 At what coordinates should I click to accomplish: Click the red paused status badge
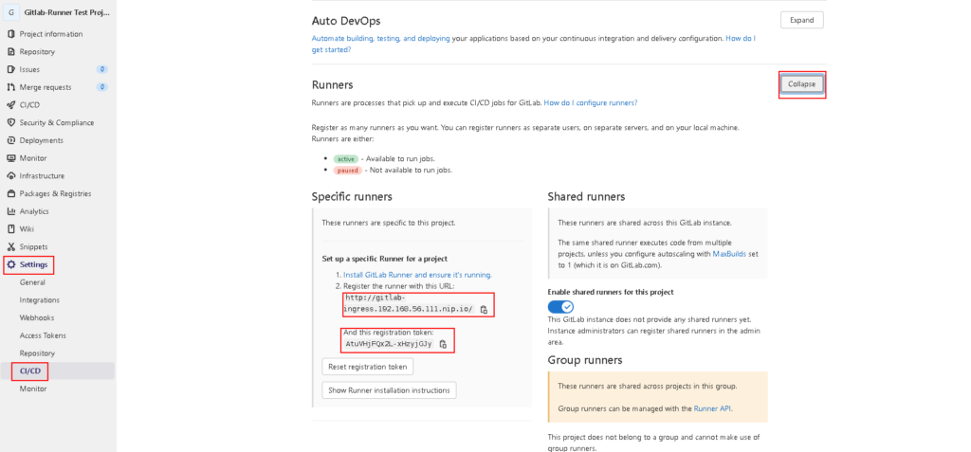(x=347, y=171)
